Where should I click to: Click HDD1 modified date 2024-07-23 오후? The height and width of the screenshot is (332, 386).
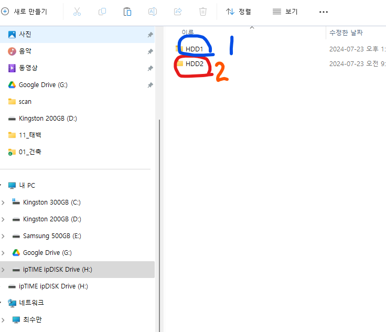click(358, 49)
